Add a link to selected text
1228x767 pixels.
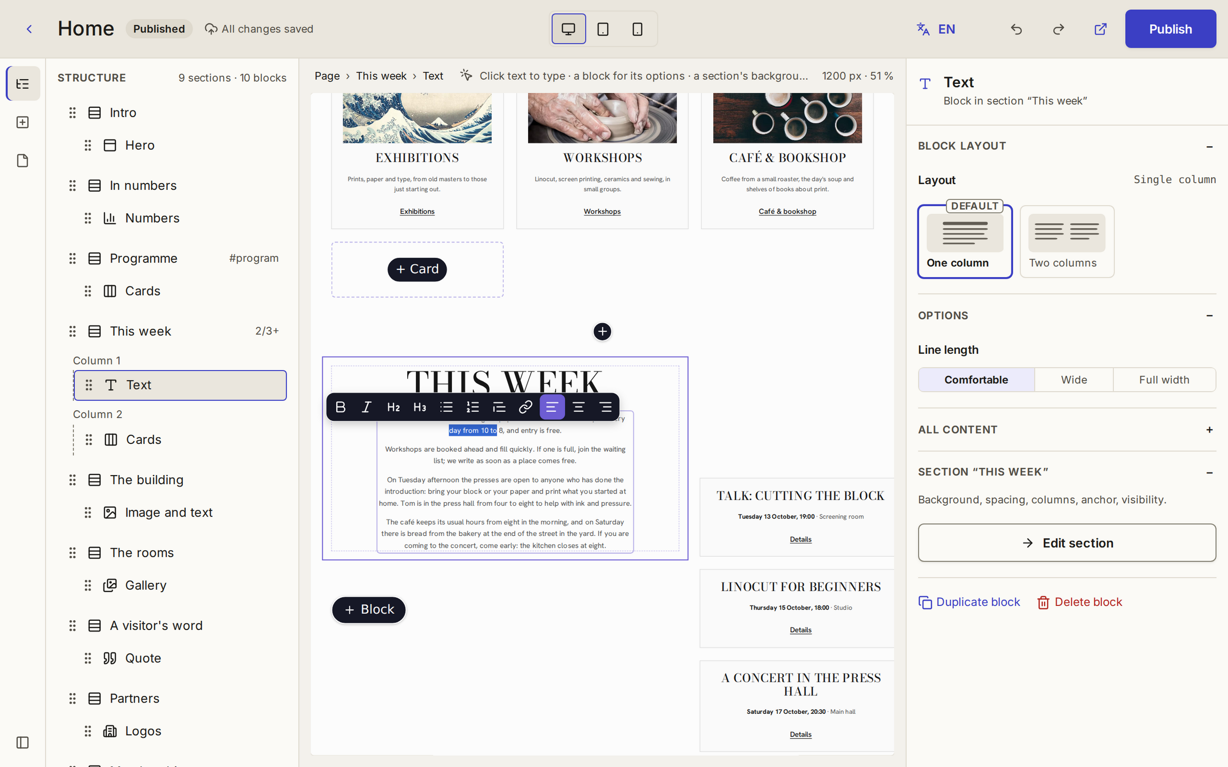pyautogui.click(x=525, y=407)
